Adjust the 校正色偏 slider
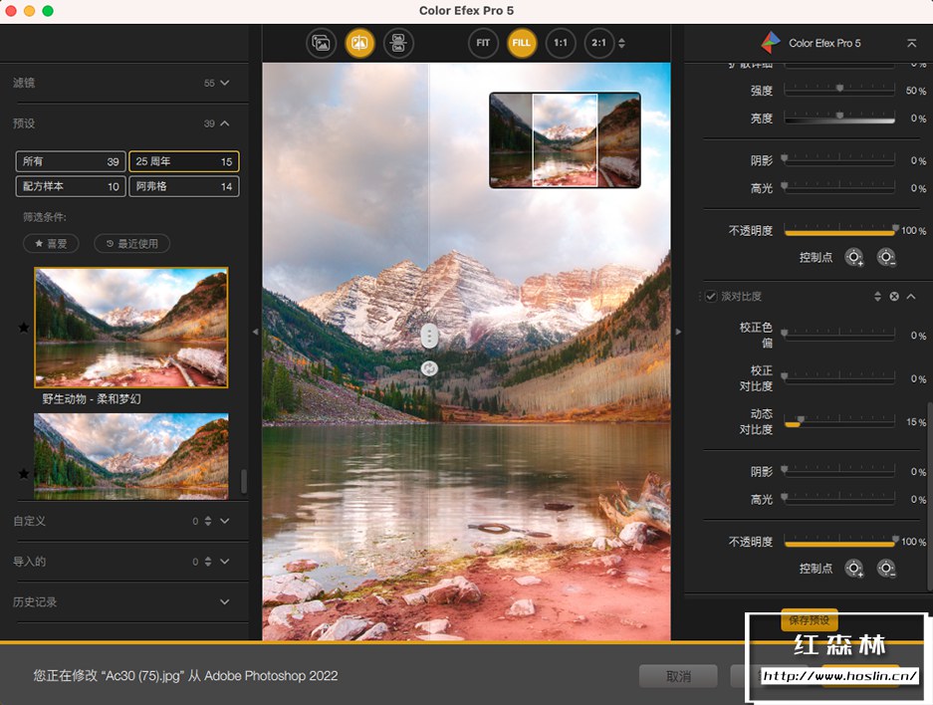The width and height of the screenshot is (933, 705). [839, 335]
